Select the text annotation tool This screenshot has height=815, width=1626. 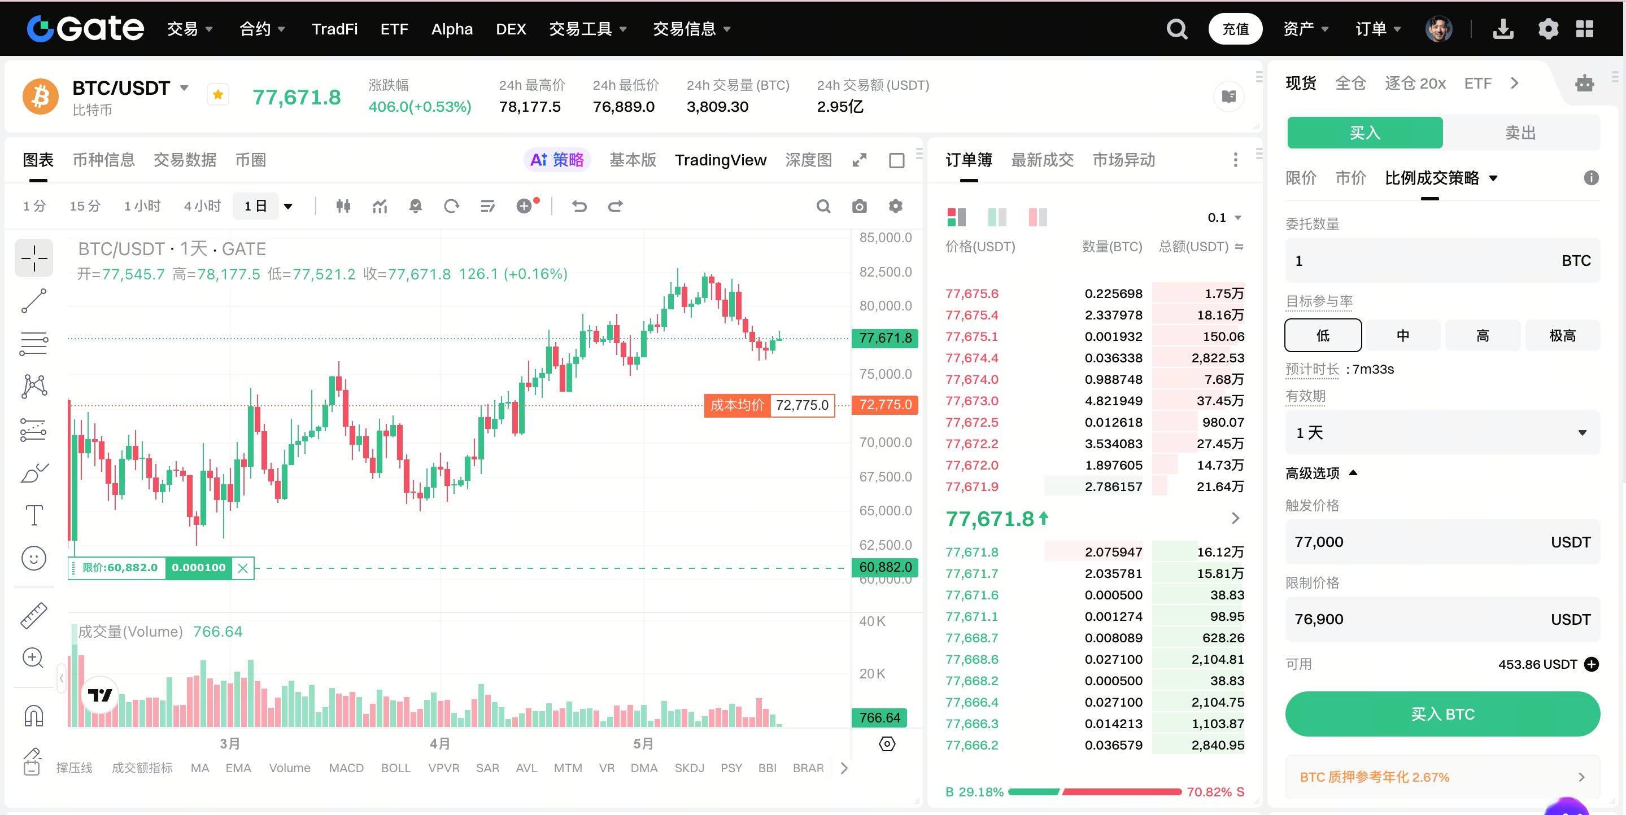point(34,515)
